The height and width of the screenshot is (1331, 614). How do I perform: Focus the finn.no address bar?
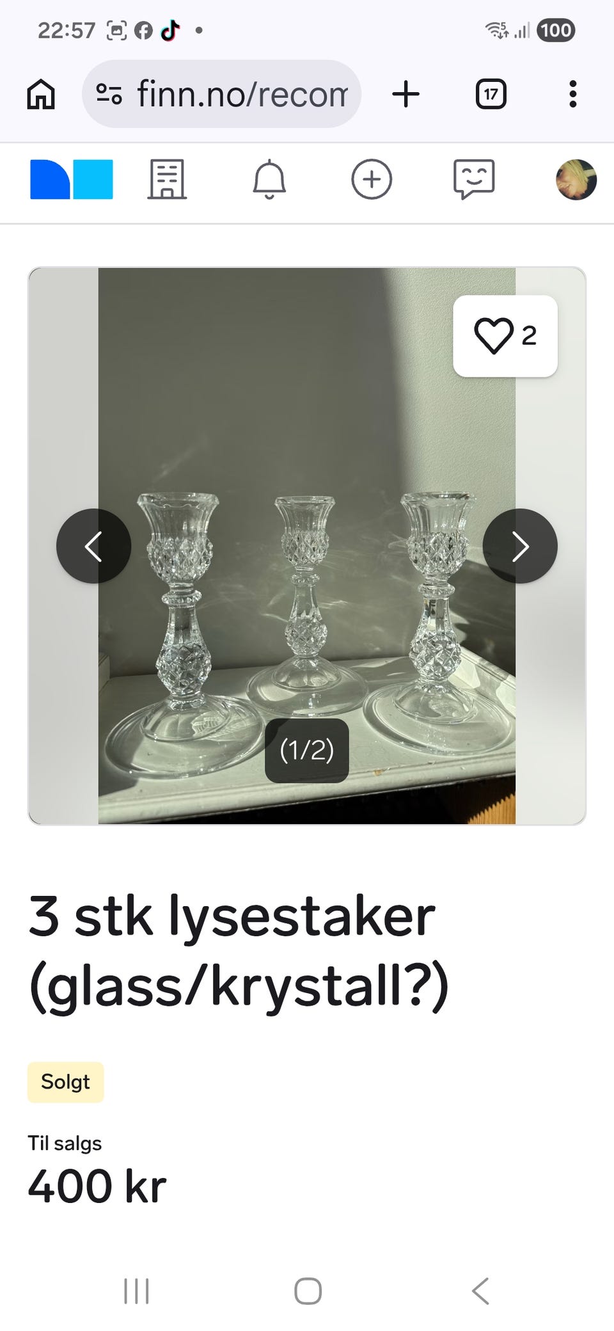pos(221,94)
